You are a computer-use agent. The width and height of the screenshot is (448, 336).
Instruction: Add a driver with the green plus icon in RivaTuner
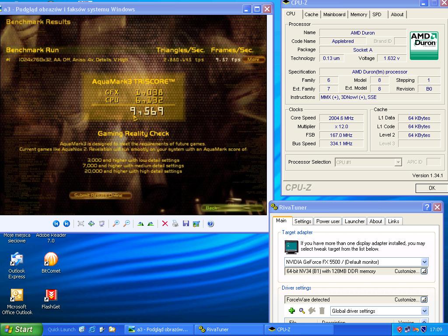[292, 311]
